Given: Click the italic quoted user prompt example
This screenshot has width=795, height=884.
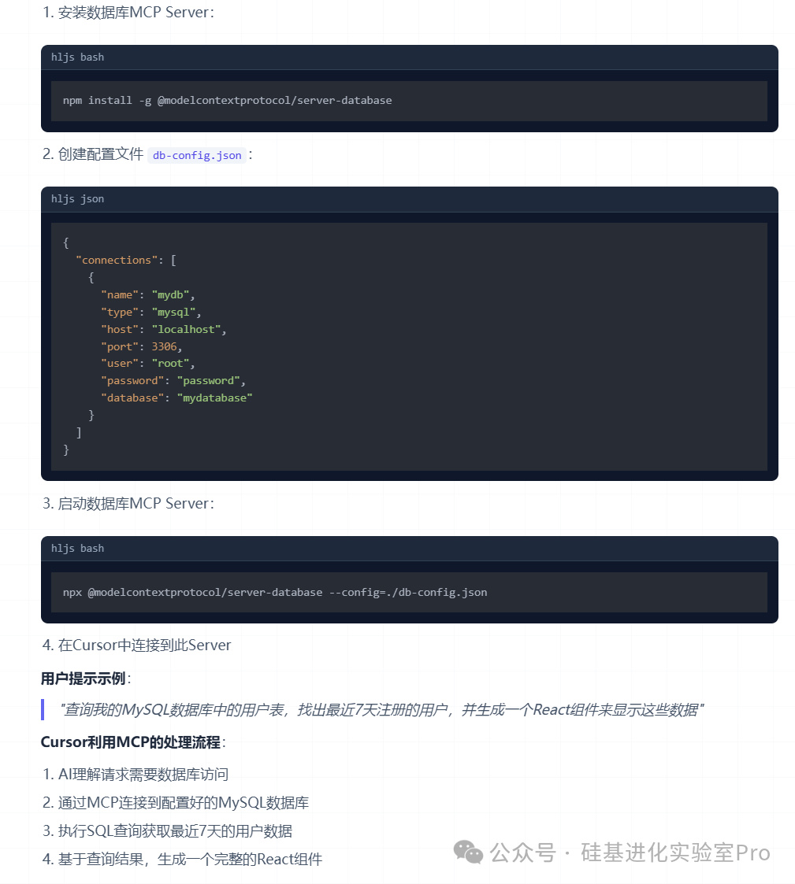Looking at the screenshot, I should (x=381, y=710).
